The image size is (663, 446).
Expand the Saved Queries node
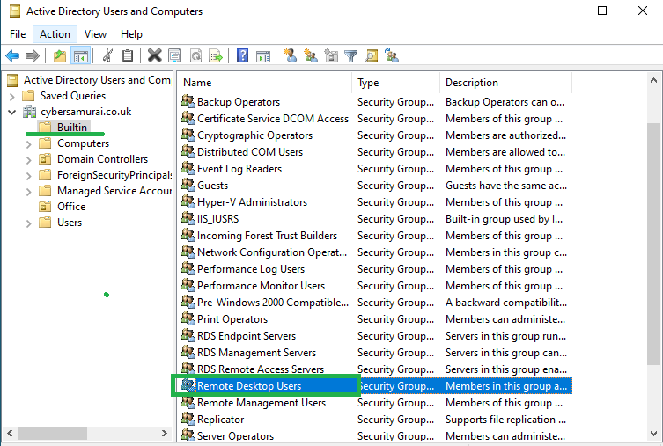point(12,96)
